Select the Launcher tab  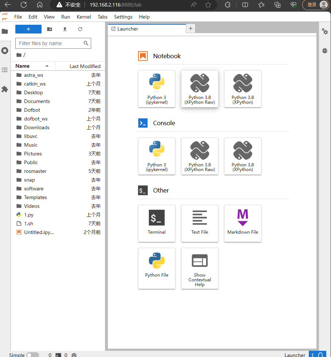(x=147, y=29)
